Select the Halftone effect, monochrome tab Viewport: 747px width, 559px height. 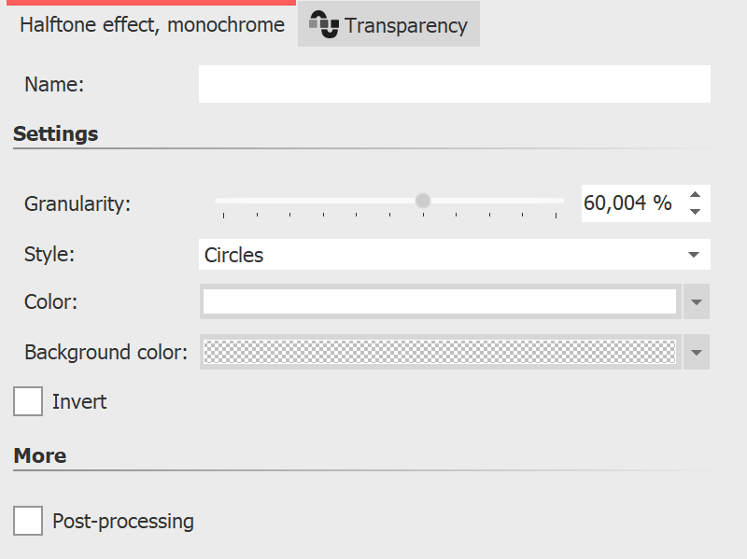[149, 25]
